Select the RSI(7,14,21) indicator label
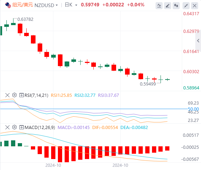Image resolution: width=201 pixels, height=170 pixels. point(36,95)
